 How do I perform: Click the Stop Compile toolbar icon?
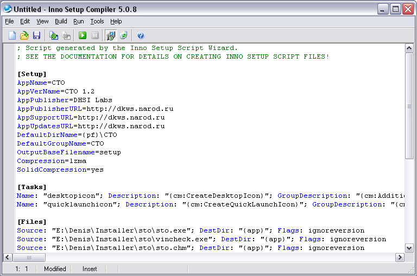pyautogui.click(x=66, y=35)
